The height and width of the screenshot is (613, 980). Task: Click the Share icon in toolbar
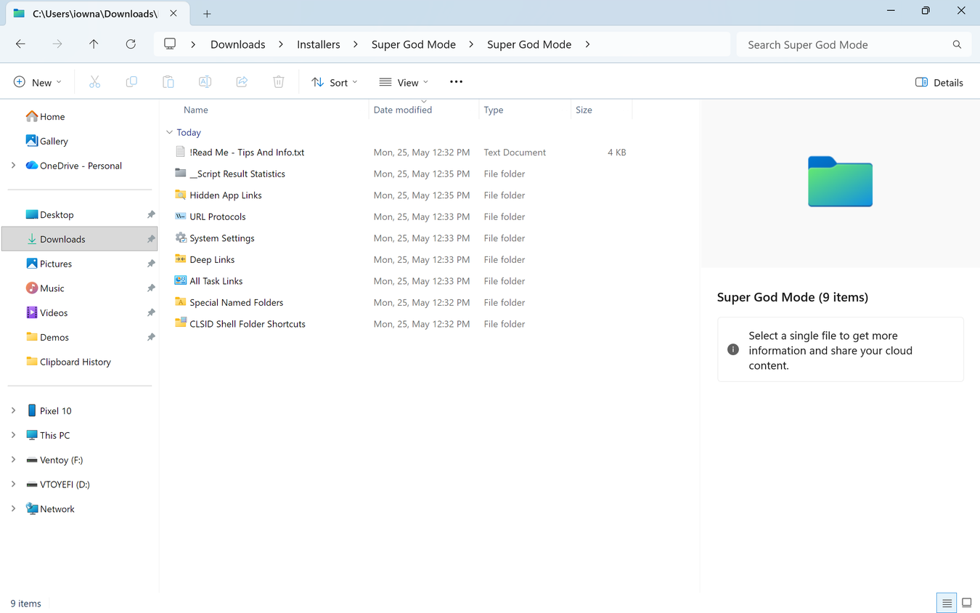coord(242,82)
